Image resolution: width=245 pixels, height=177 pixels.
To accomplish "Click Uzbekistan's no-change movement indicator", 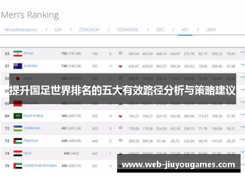I will (x=121, y=128).
